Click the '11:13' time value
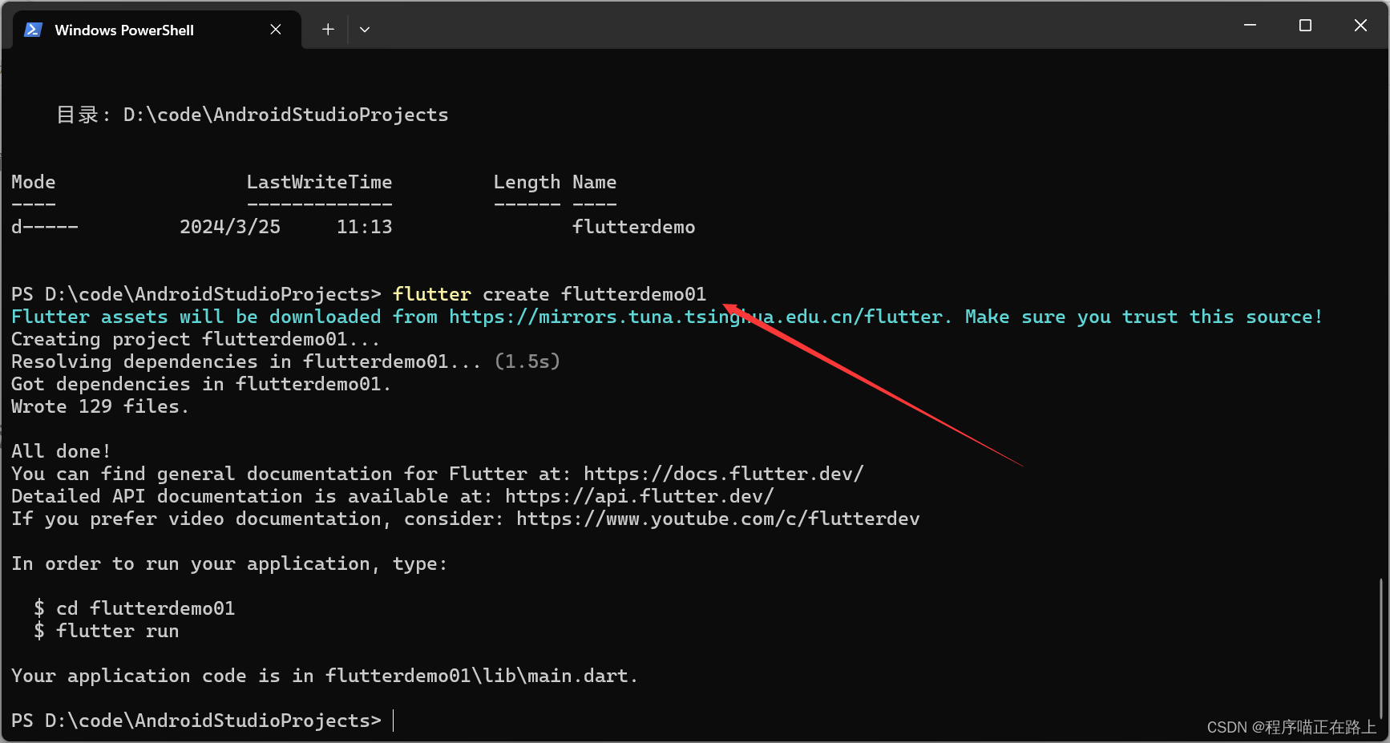 [365, 228]
